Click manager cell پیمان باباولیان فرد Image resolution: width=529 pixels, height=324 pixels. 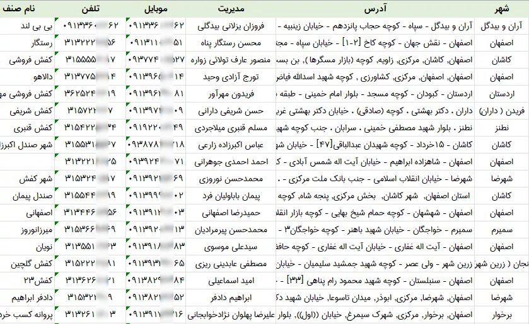click(x=231, y=196)
